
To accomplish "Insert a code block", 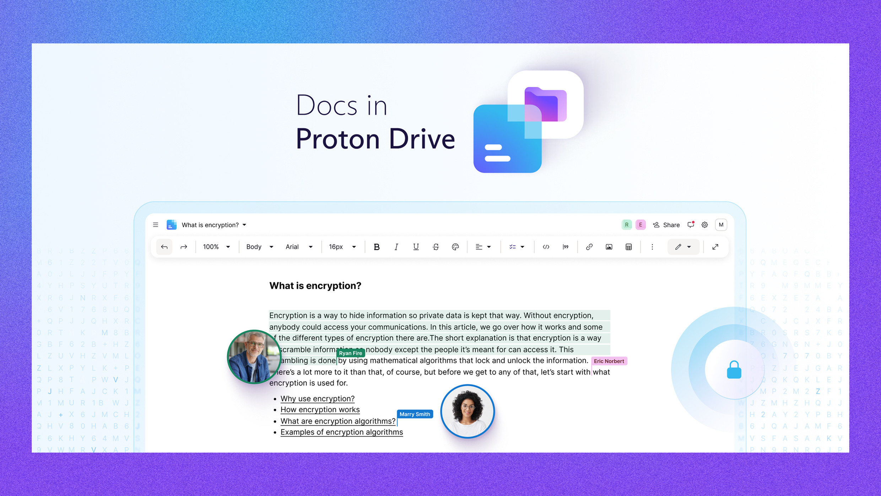I will (x=546, y=246).
